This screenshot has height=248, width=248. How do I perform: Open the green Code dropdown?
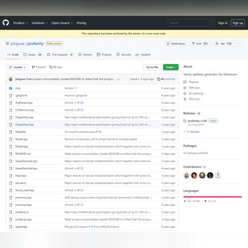(x=171, y=67)
